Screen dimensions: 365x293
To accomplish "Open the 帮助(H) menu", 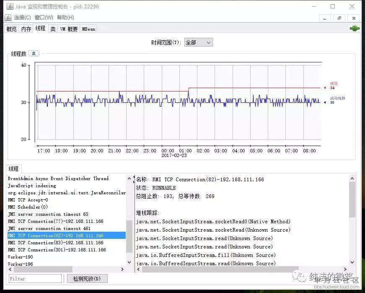I will click(x=65, y=18).
